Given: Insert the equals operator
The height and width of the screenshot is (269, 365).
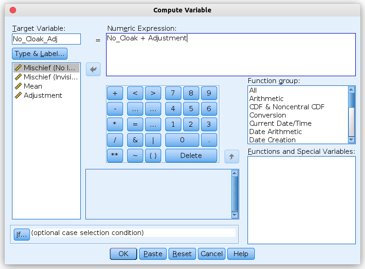Looking at the screenshot, I should [135, 124].
